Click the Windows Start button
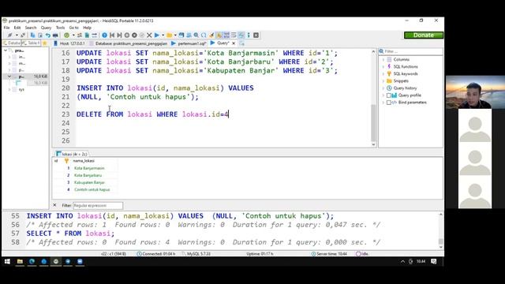The image size is (505, 284). (x=7, y=261)
